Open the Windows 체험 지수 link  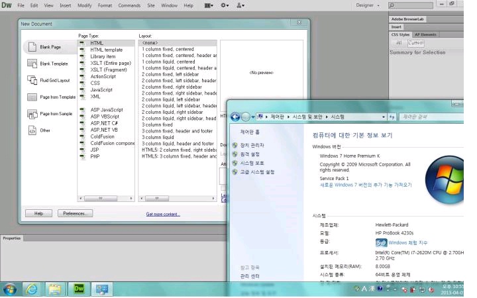tap(408, 242)
